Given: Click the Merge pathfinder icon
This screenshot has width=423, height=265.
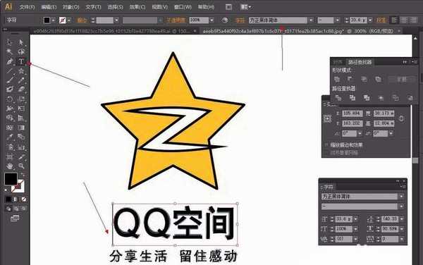Looking at the screenshot, I should [x=367, y=98].
